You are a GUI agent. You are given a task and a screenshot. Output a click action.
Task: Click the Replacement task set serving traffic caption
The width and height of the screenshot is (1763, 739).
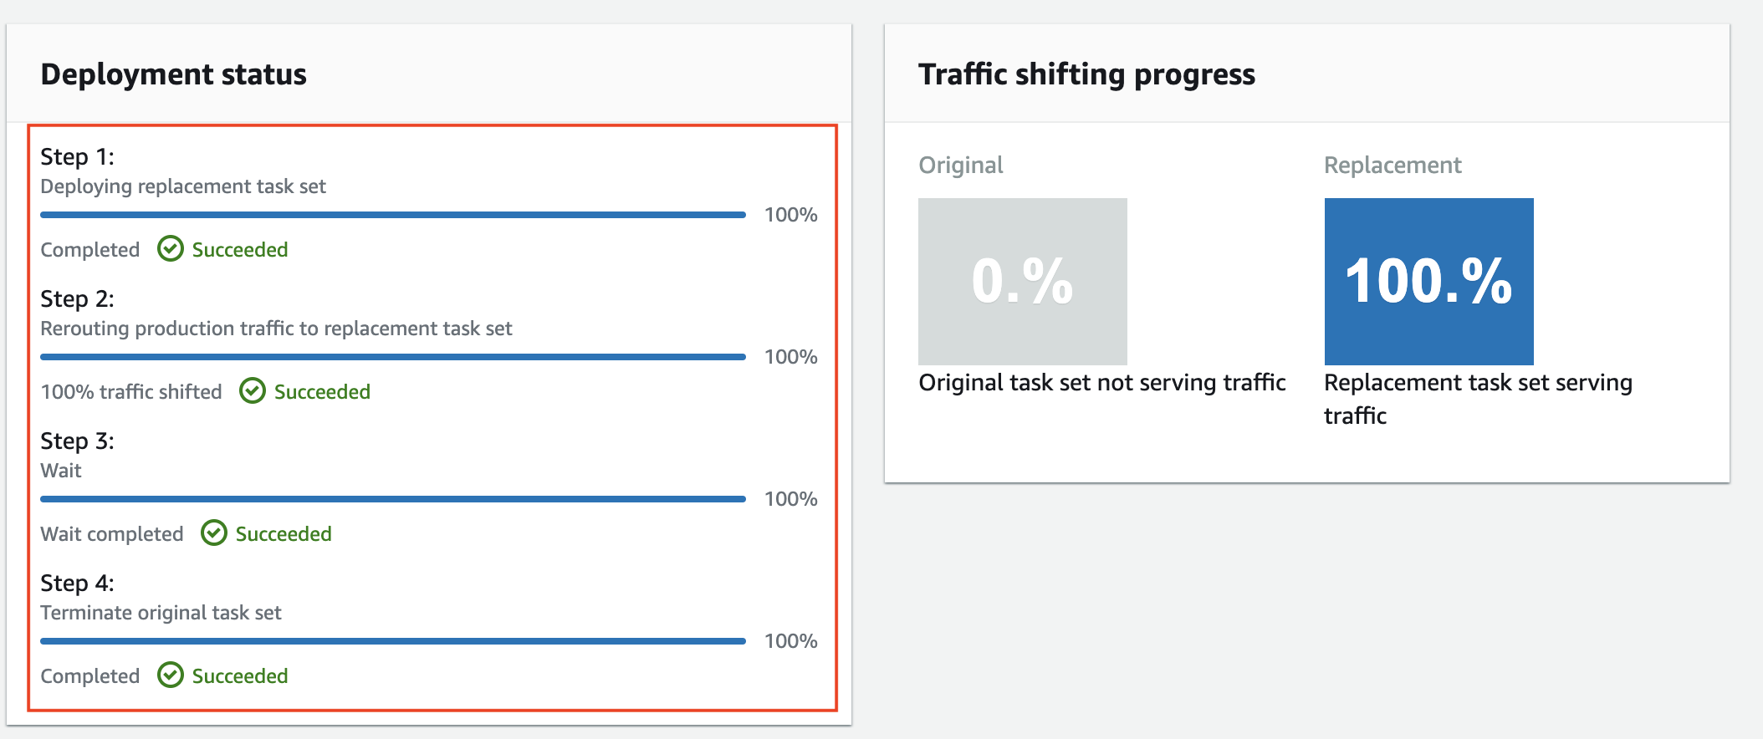coord(1478,399)
